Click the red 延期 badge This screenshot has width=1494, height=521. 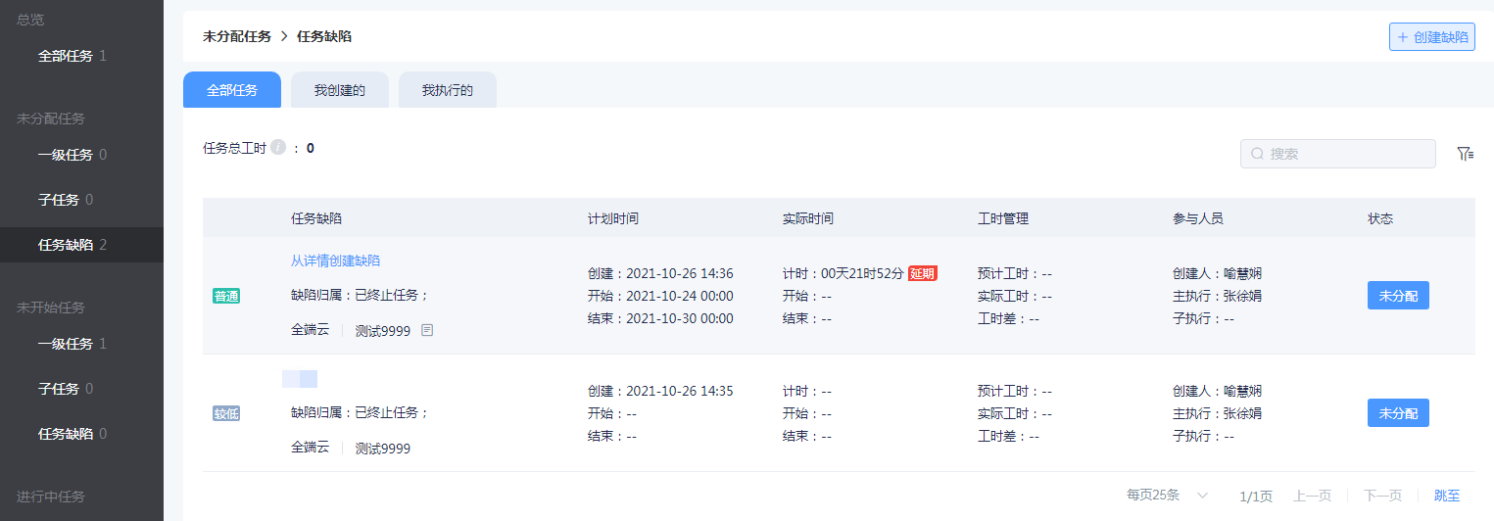[923, 273]
